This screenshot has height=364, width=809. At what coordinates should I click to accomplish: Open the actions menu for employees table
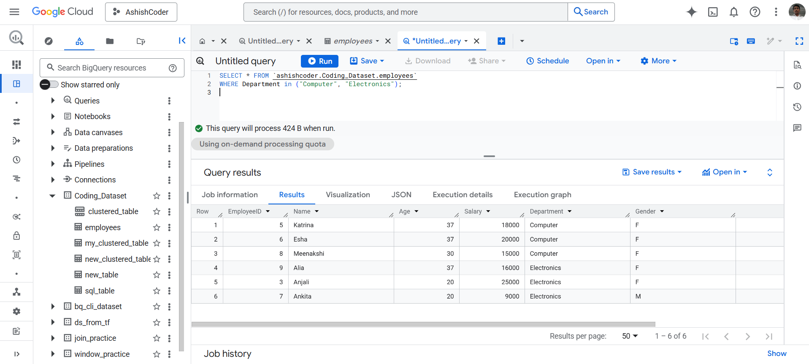click(169, 228)
